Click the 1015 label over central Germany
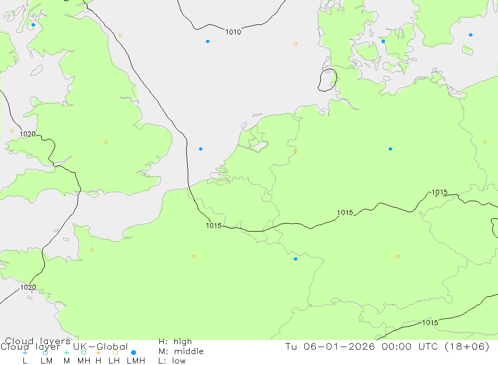 (x=345, y=213)
